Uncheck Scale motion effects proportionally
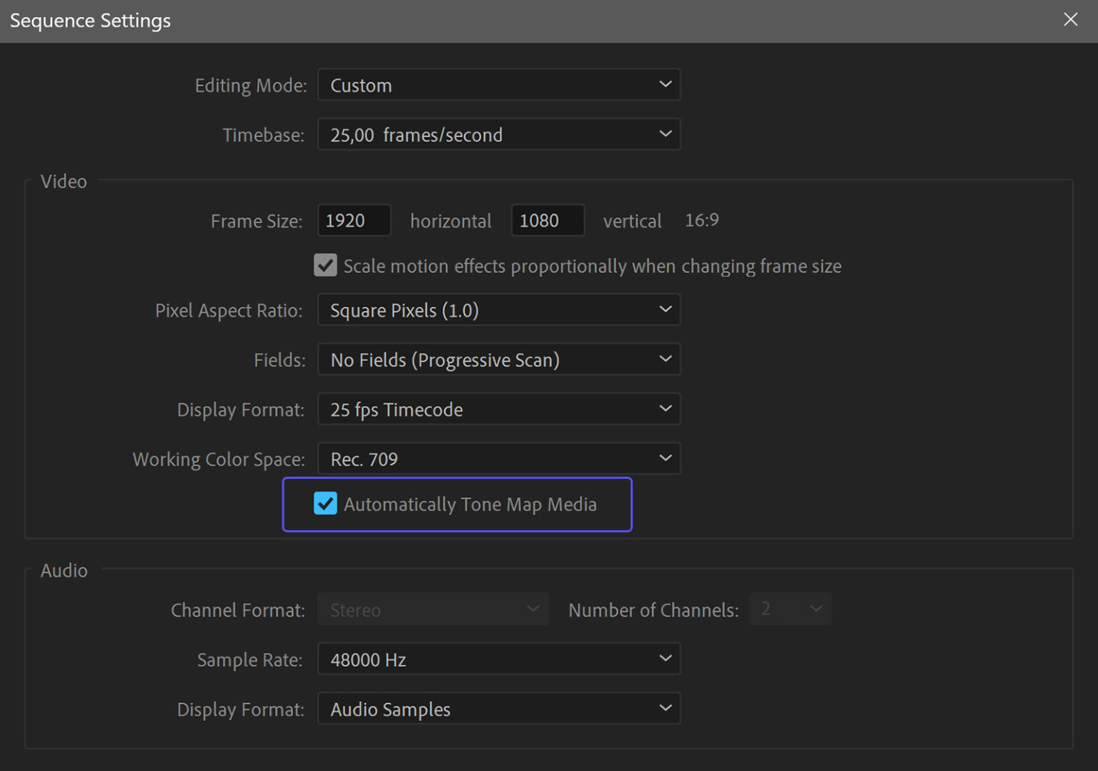Screen dimensions: 1098x771 [325, 265]
